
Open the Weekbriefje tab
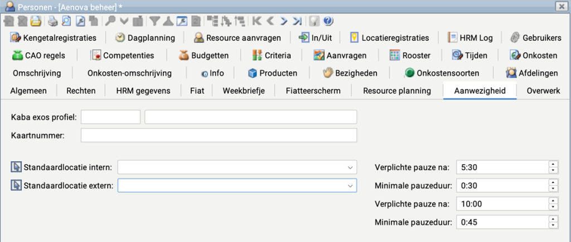pyautogui.click(x=243, y=91)
